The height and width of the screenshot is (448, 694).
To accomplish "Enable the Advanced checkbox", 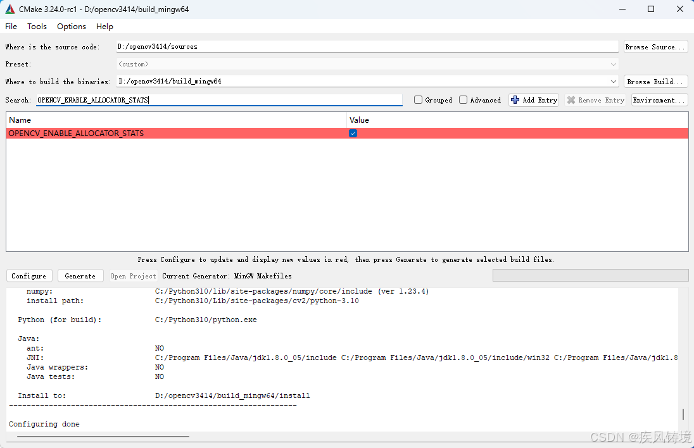I will [463, 100].
